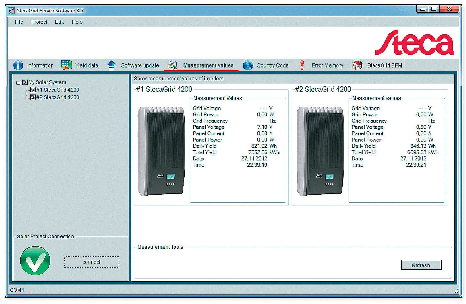
Task: Click the green connection status checkmark icon
Action: (x=35, y=261)
